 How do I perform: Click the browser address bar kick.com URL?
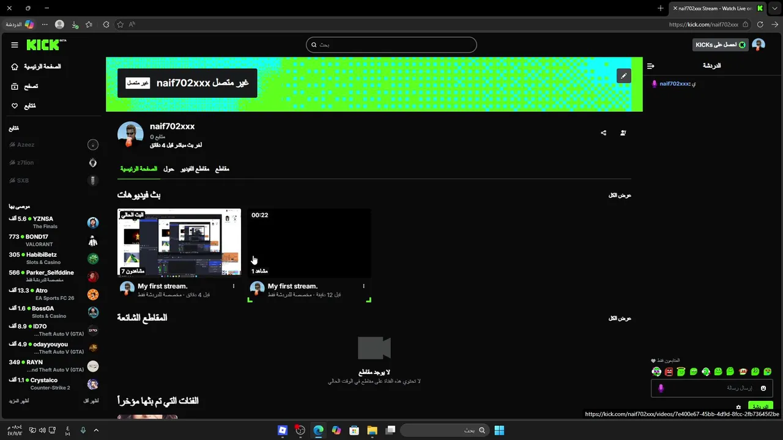(x=703, y=24)
